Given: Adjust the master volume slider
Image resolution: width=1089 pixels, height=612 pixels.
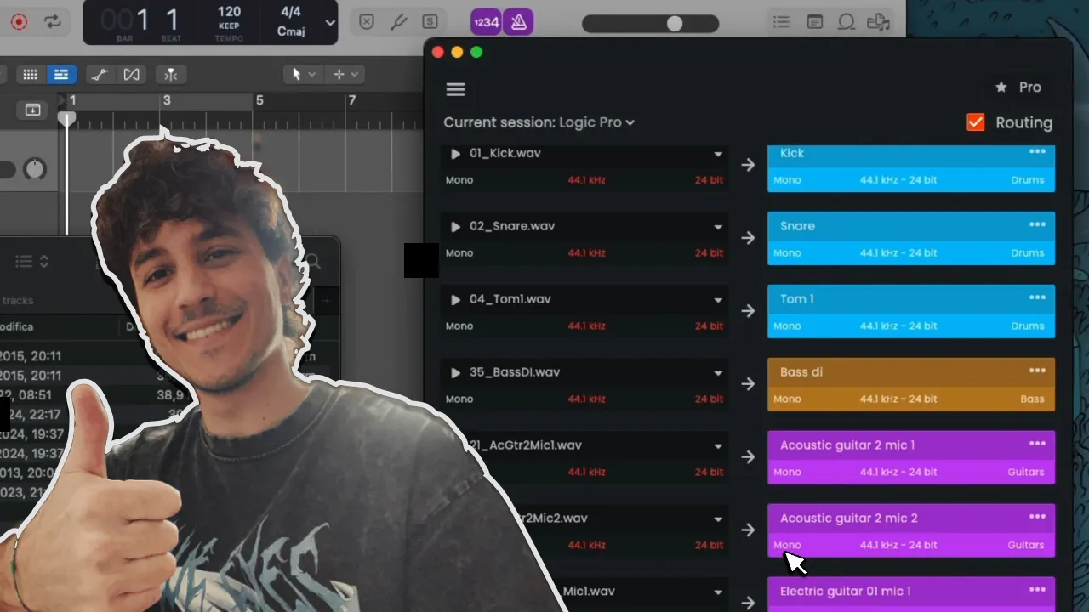Looking at the screenshot, I should [675, 24].
